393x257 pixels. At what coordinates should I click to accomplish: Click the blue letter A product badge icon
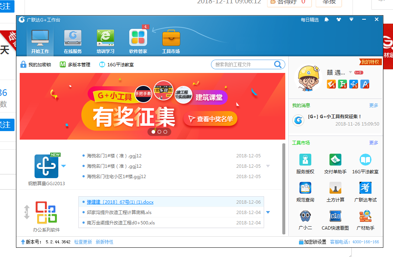pos(365,84)
